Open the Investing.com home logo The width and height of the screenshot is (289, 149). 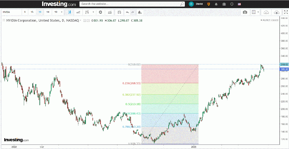tap(59, 4)
